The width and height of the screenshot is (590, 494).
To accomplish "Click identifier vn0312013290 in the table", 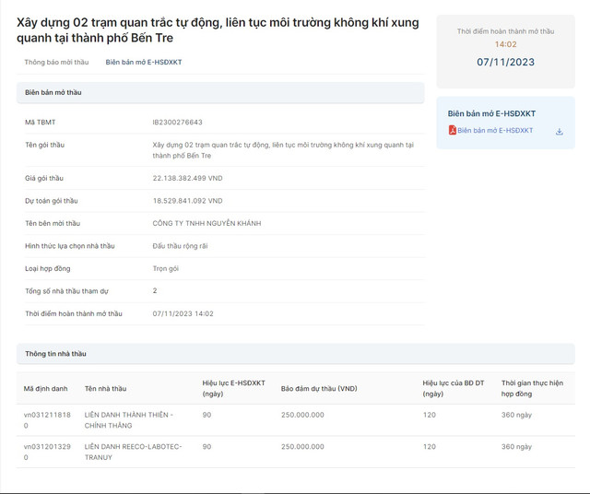I will click(46, 452).
